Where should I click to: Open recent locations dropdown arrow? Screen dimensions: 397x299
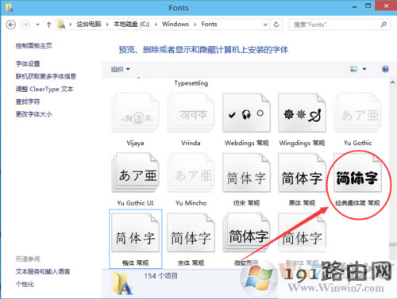pyautogui.click(x=37, y=25)
